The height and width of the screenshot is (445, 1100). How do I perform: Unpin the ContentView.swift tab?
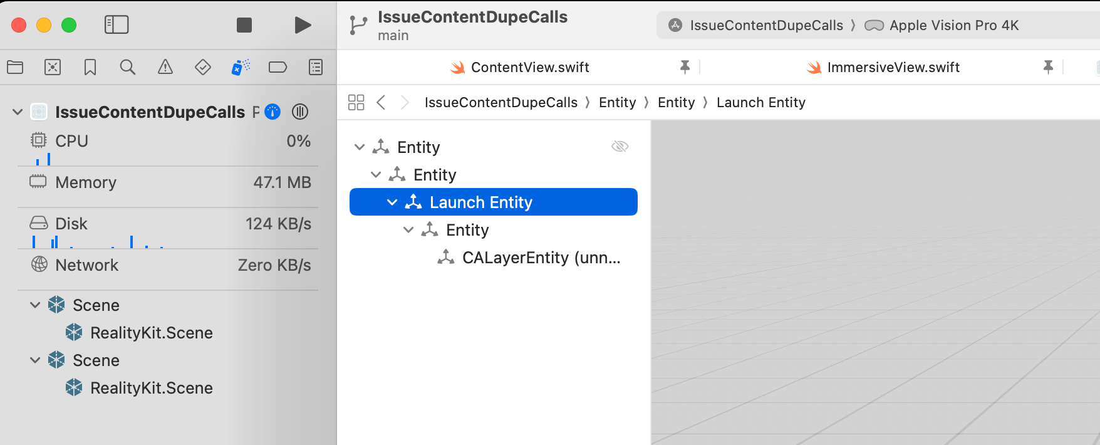point(685,67)
